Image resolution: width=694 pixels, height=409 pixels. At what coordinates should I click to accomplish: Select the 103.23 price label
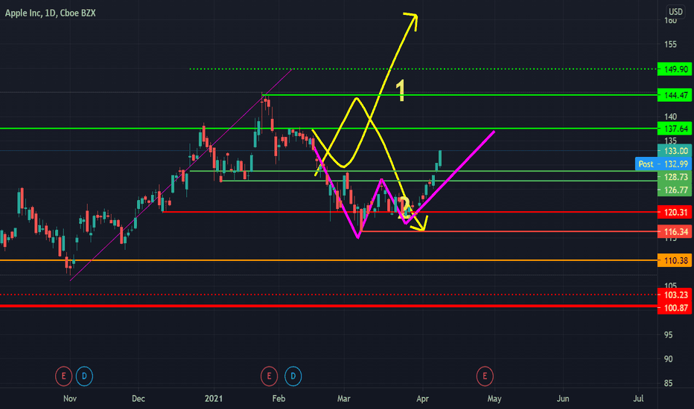click(x=675, y=294)
